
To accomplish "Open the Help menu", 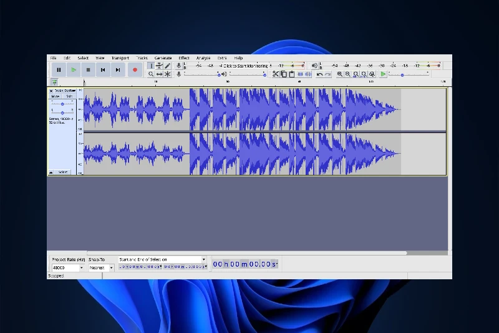I will point(238,58).
